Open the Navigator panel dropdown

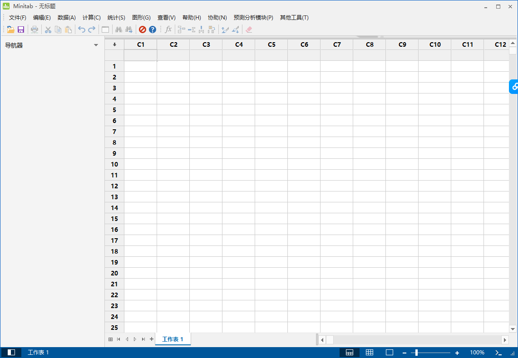(96, 45)
